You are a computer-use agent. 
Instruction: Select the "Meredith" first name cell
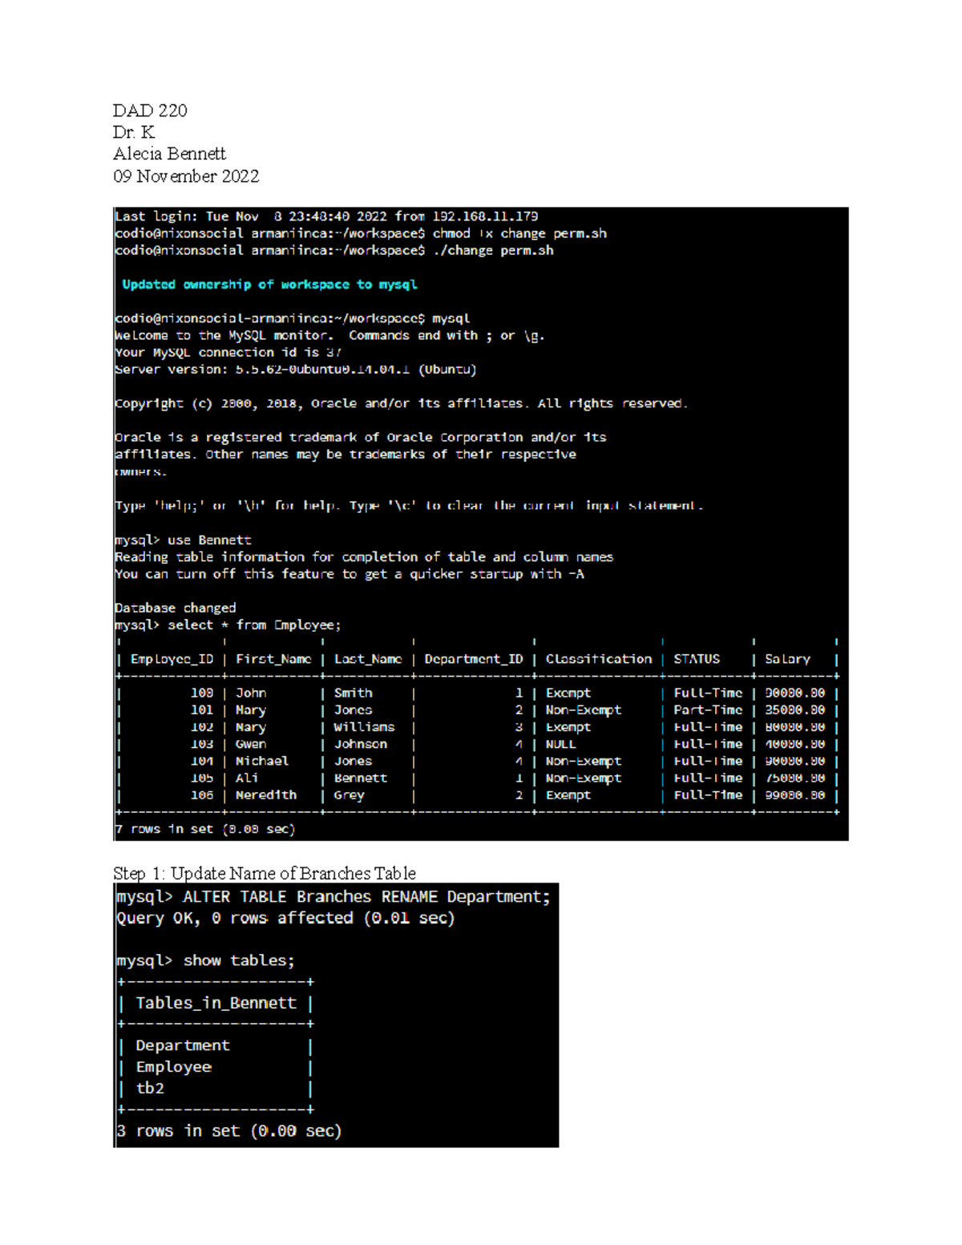click(265, 795)
